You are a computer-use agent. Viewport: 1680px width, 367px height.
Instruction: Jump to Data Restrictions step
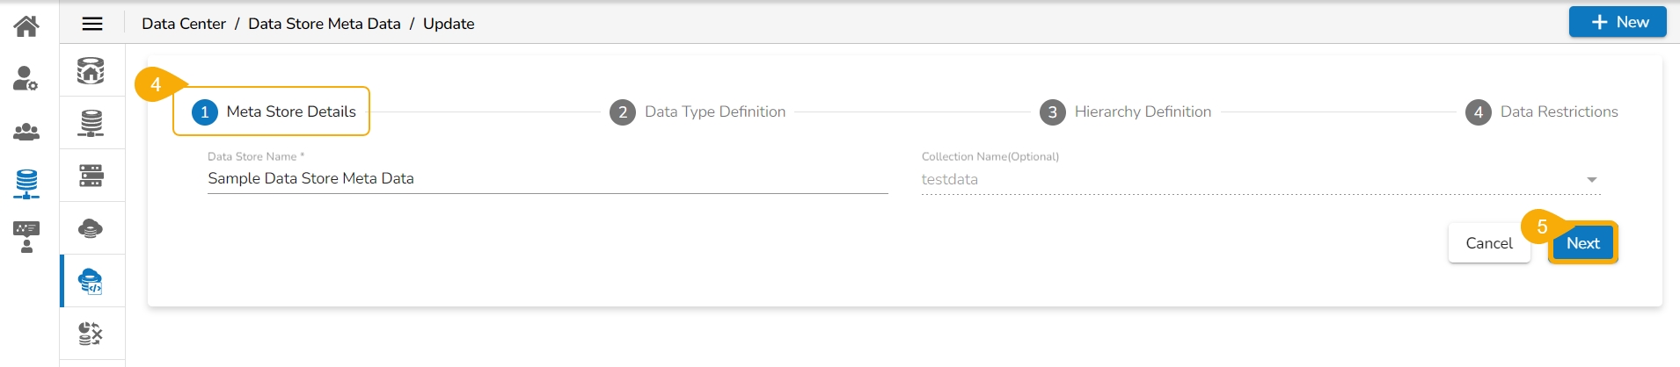pos(1542,112)
